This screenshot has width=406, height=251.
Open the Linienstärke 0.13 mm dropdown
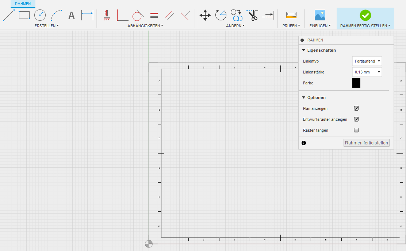click(367, 72)
